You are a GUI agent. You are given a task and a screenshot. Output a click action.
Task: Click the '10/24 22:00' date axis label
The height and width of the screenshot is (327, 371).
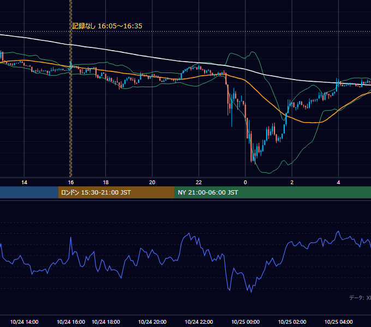click(x=199, y=322)
